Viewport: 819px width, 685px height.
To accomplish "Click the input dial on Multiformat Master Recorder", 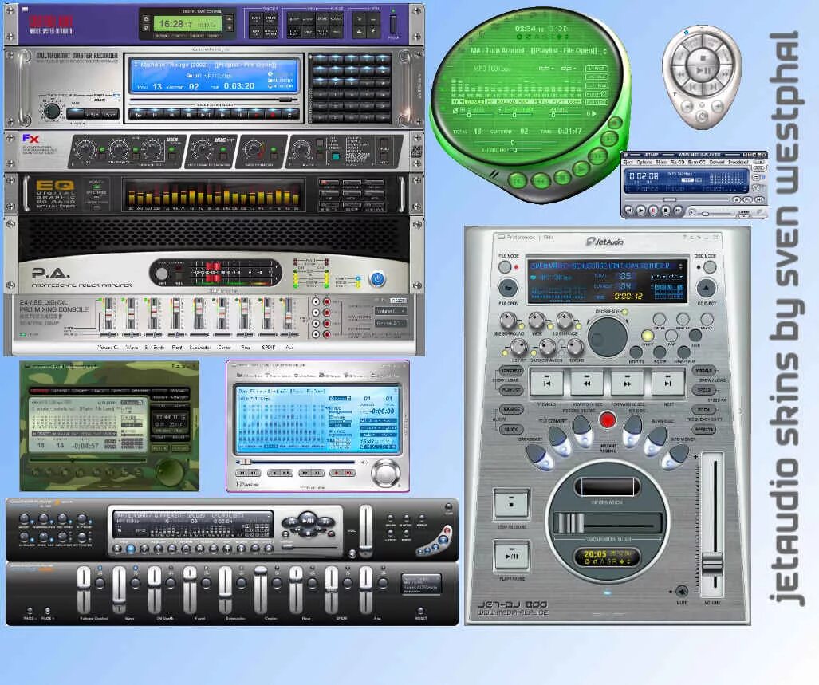I will 51,111.
